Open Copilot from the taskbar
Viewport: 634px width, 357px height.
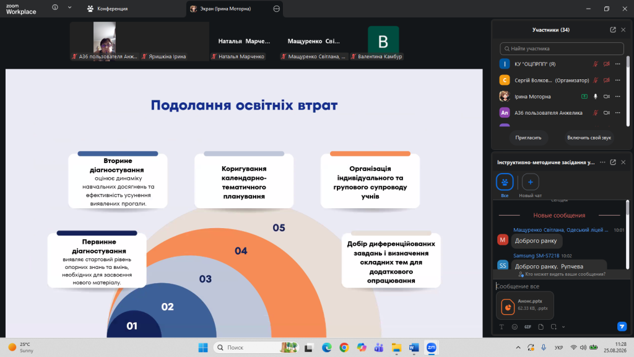[x=362, y=347]
